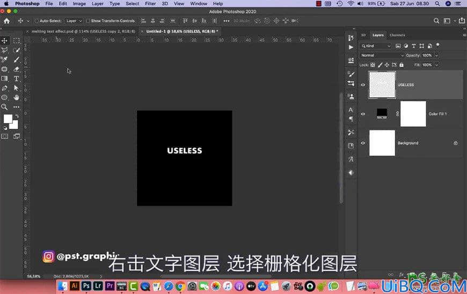Image resolution: width=467 pixels, height=294 pixels.
Task: Open the Normal blend mode dropdown
Action: [382, 55]
